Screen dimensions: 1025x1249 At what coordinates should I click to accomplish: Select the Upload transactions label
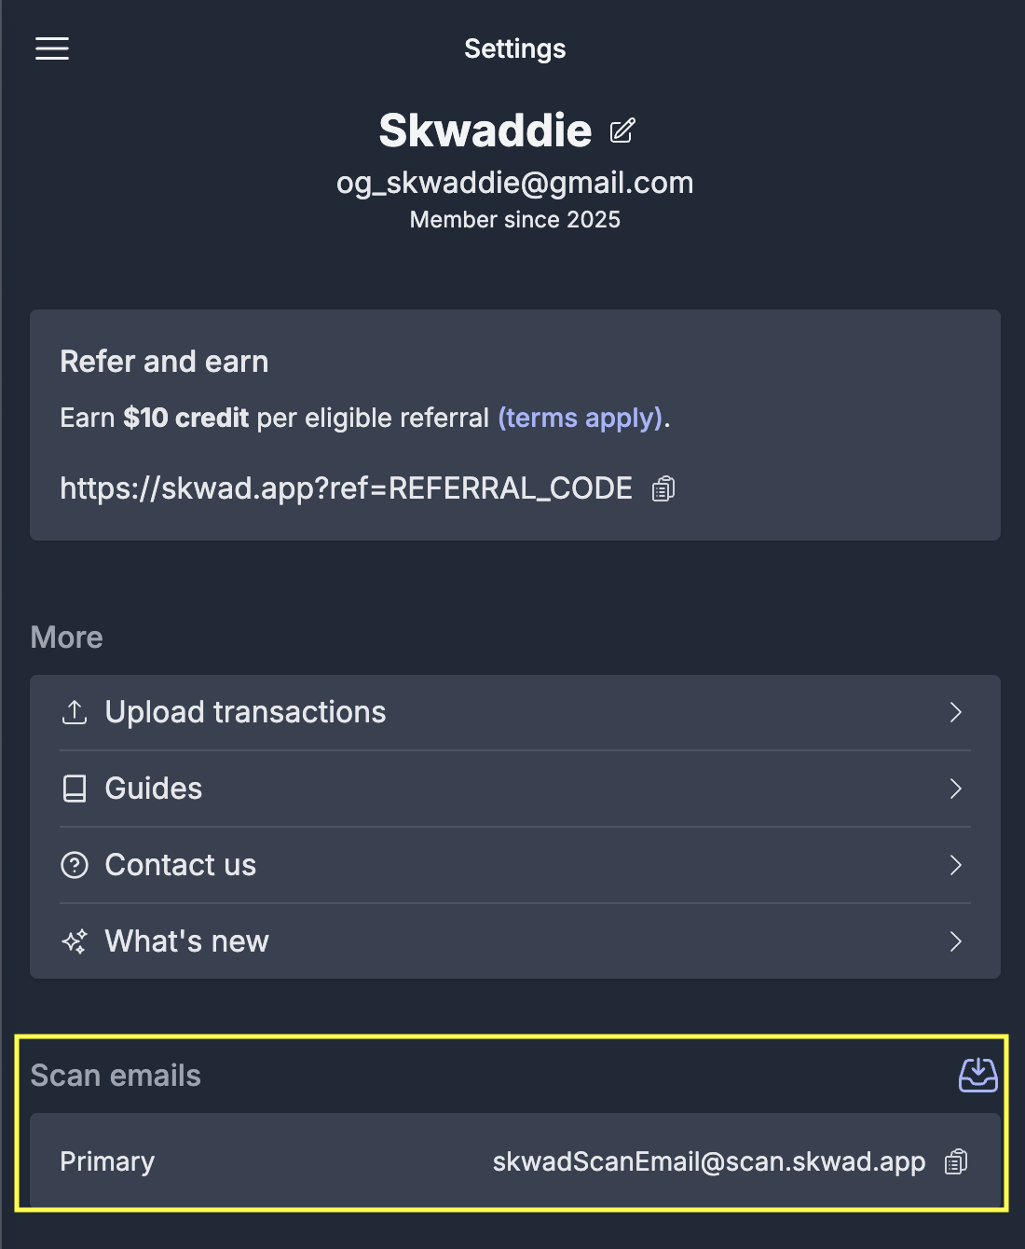tap(245, 712)
